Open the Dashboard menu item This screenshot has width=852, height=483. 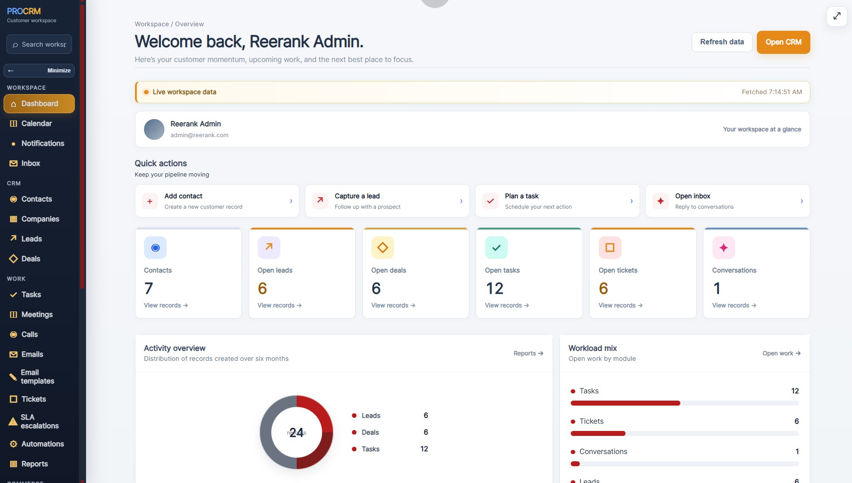39,104
